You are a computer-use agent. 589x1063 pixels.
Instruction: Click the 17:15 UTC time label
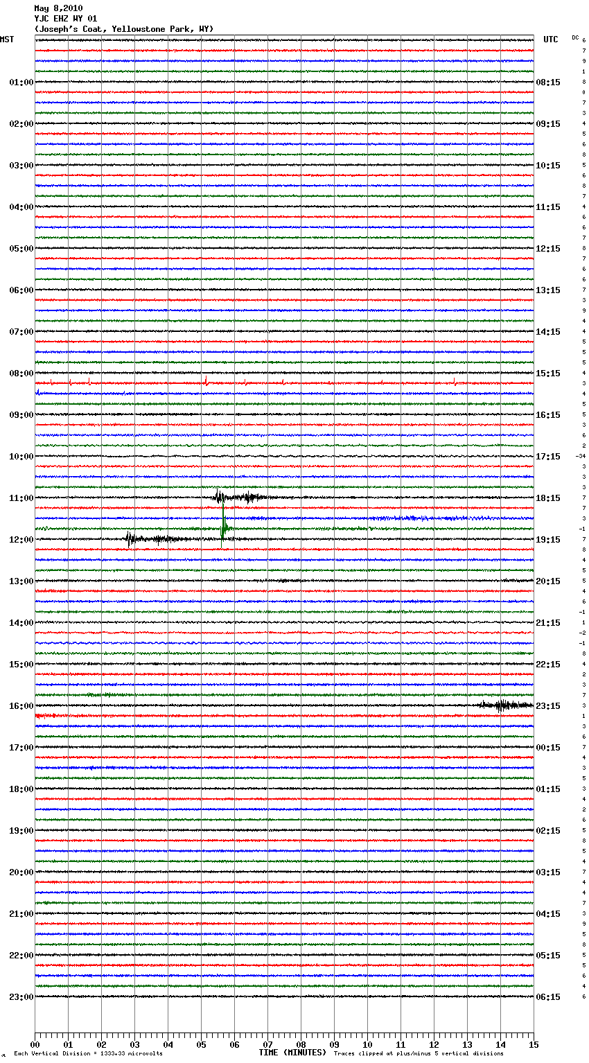[548, 457]
